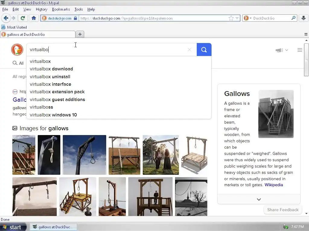This screenshot has width=309, height=231.
Task: Click the All results tab
Action: pyautogui.click(x=18, y=63)
